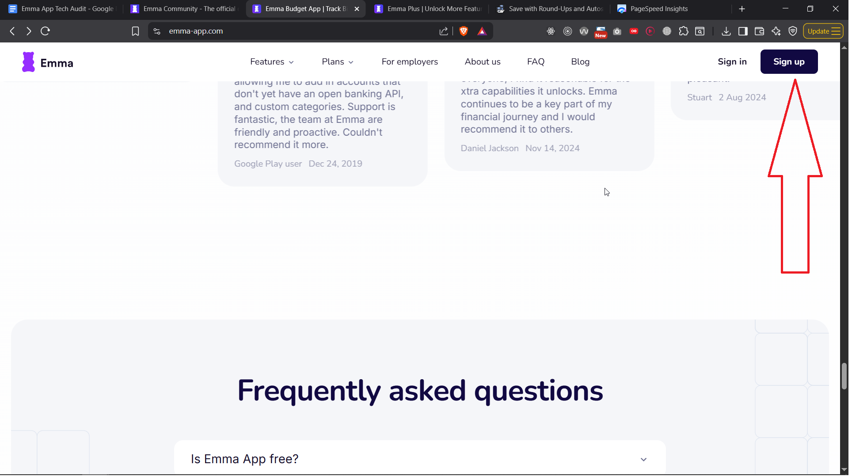Image resolution: width=852 pixels, height=476 pixels.
Task: Expand the Plans dropdown in navbar
Action: pyautogui.click(x=338, y=62)
